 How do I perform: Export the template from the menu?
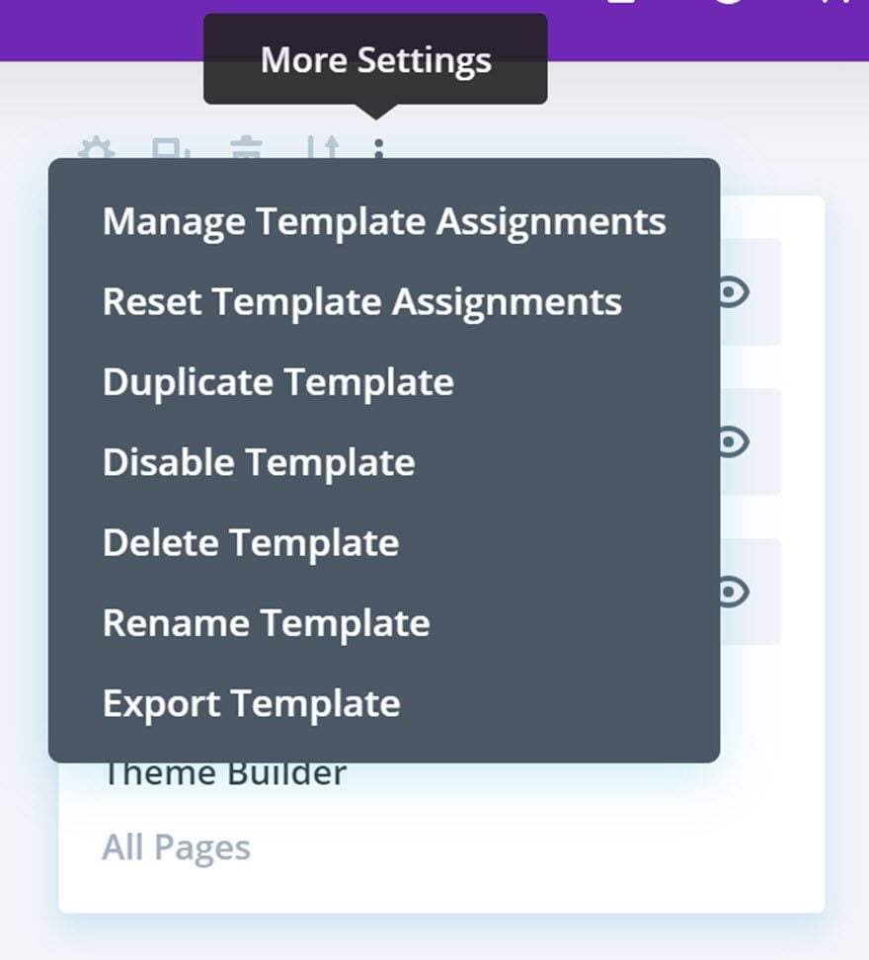251,703
